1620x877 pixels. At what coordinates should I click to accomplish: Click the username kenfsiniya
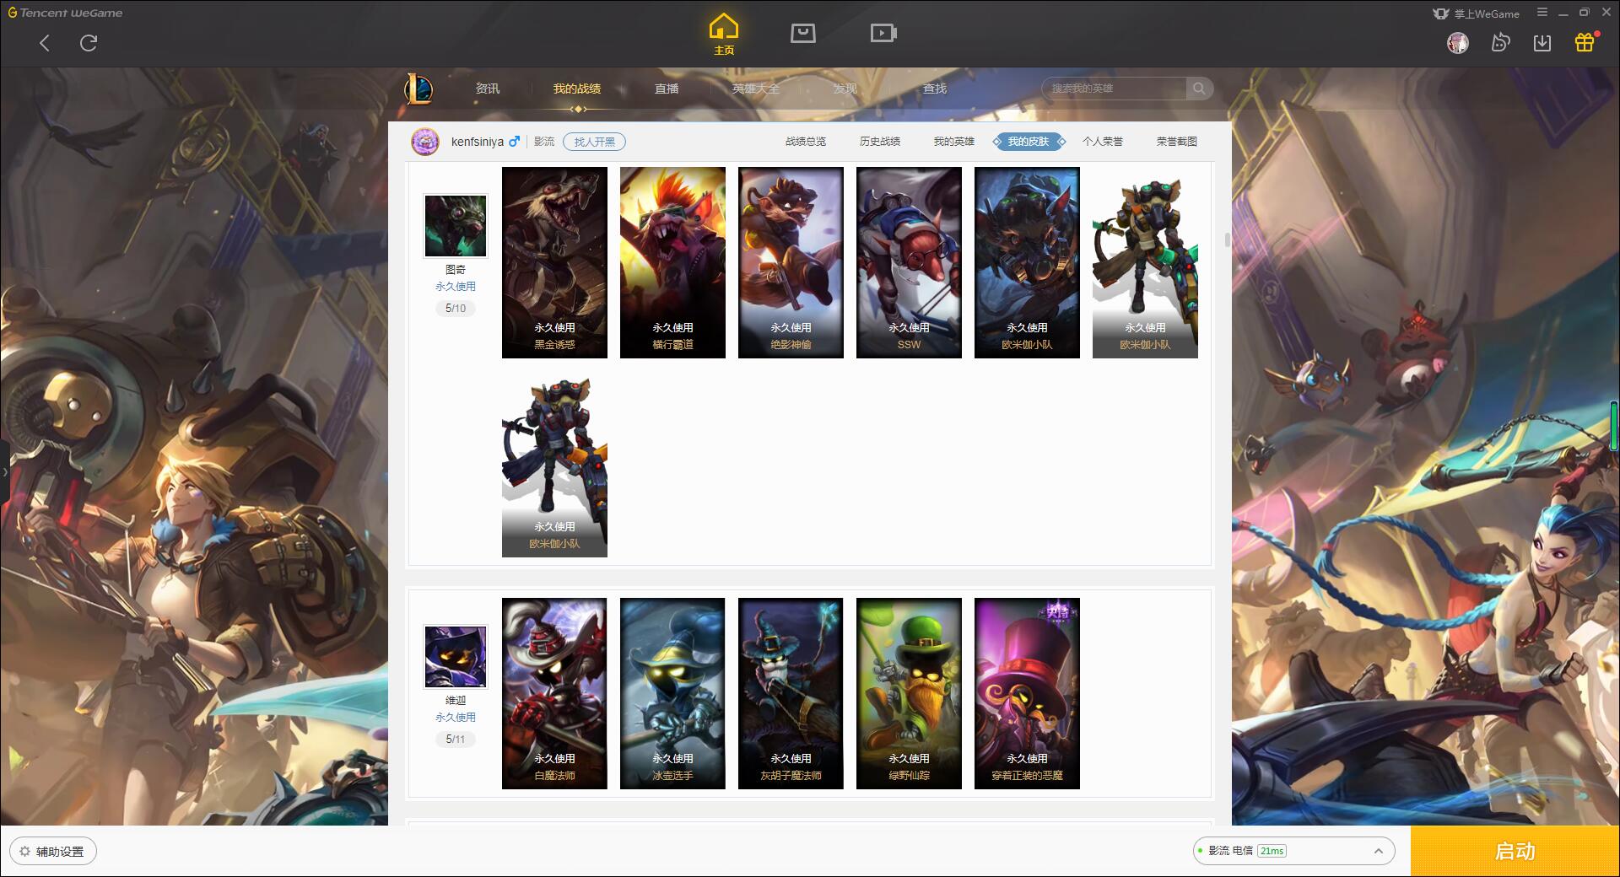478,142
